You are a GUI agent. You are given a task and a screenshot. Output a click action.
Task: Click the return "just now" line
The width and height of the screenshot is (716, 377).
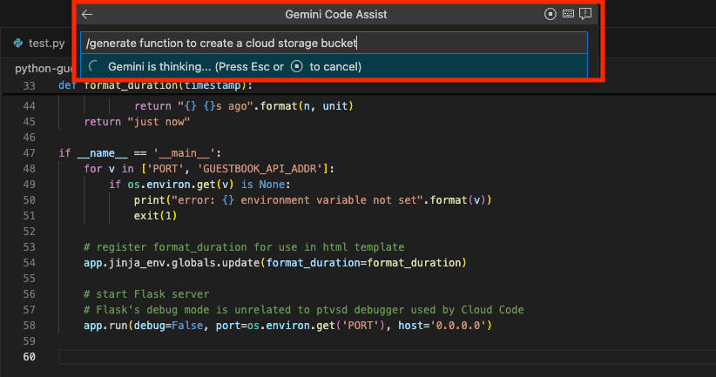click(x=137, y=121)
